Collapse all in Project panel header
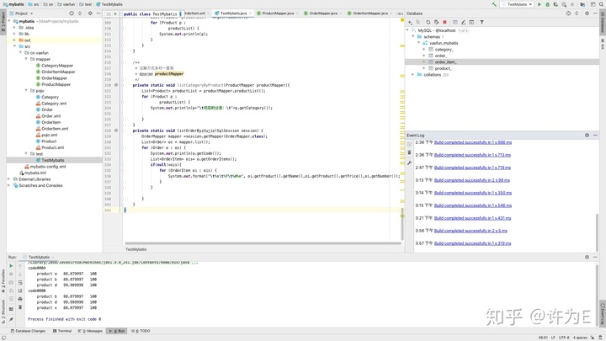The image size is (606, 341). click(x=80, y=13)
